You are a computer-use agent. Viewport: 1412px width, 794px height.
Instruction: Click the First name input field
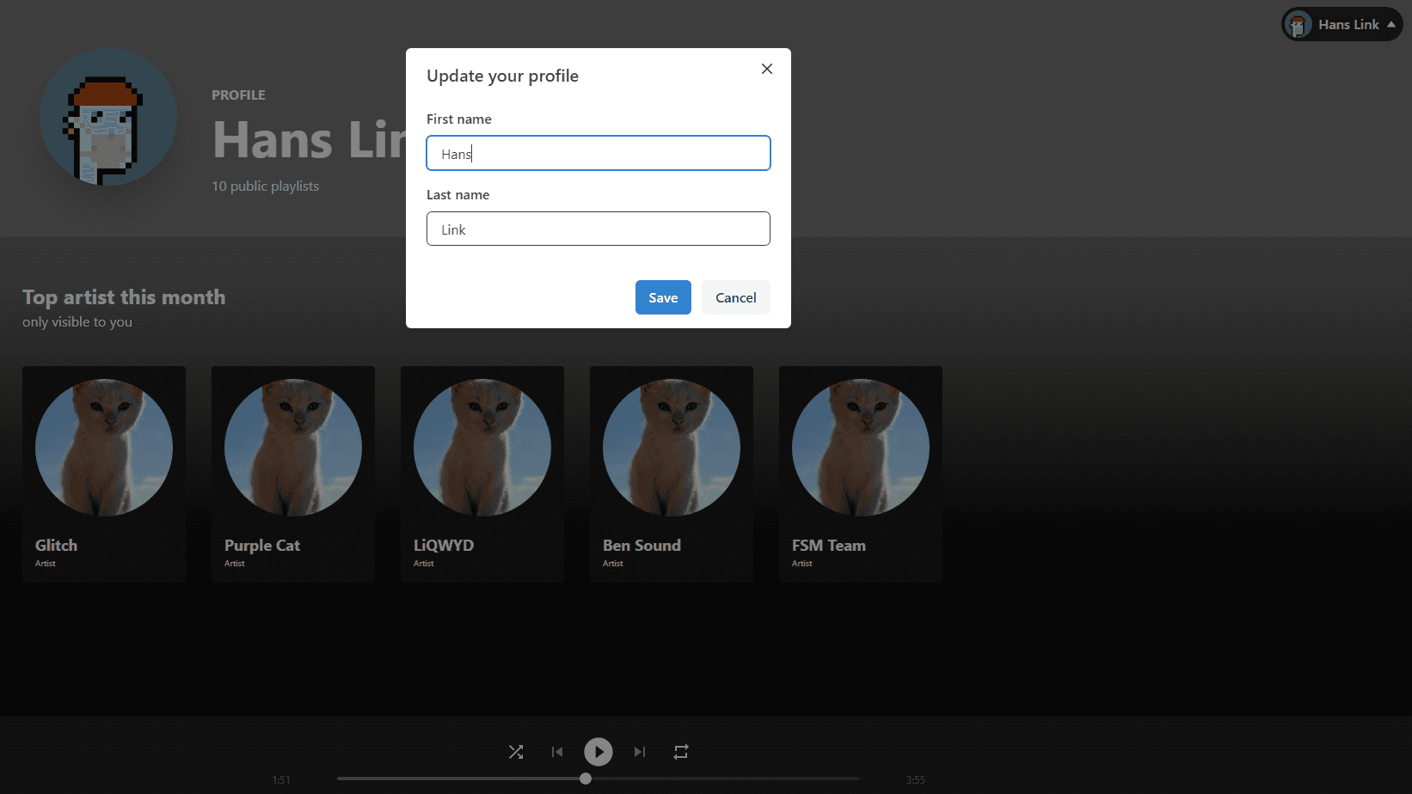pos(599,153)
